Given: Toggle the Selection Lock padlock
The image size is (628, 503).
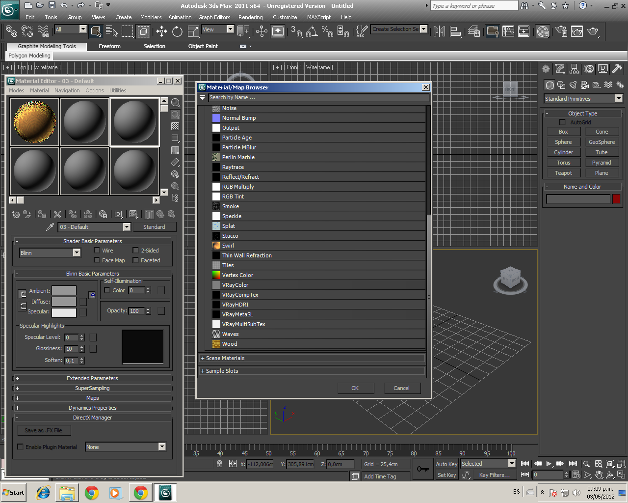Looking at the screenshot, I should [x=219, y=464].
